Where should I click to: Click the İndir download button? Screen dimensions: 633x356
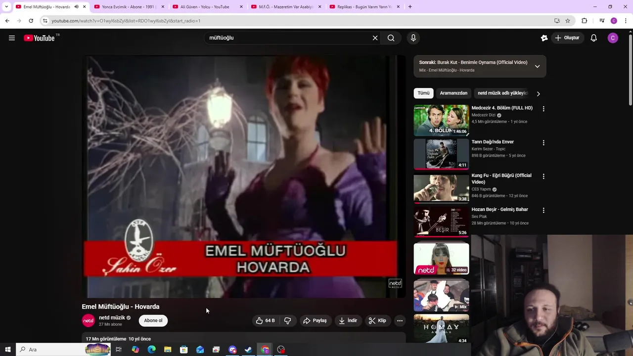(348, 321)
